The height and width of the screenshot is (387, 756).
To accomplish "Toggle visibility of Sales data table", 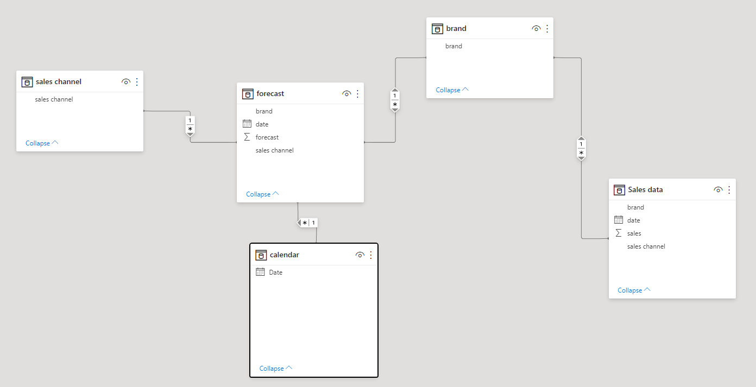I will coord(718,190).
